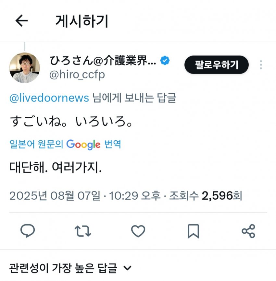Repost using the retweet arrows icon
The width and height of the screenshot is (276, 281).
(x=83, y=231)
